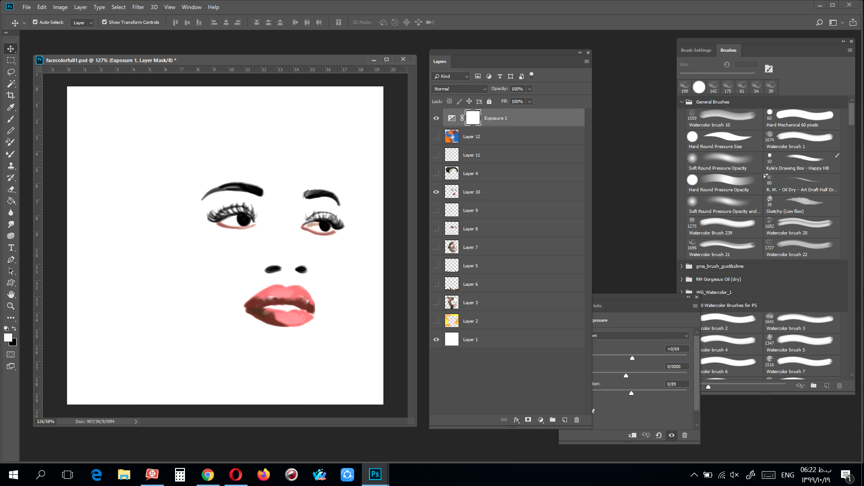
Task: Open Opacity value dropdown arrow
Action: (530, 89)
